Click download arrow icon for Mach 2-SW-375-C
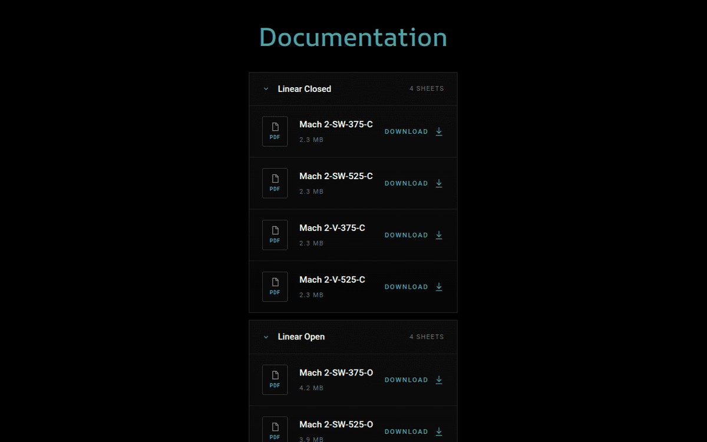The width and height of the screenshot is (707, 442). click(x=439, y=131)
